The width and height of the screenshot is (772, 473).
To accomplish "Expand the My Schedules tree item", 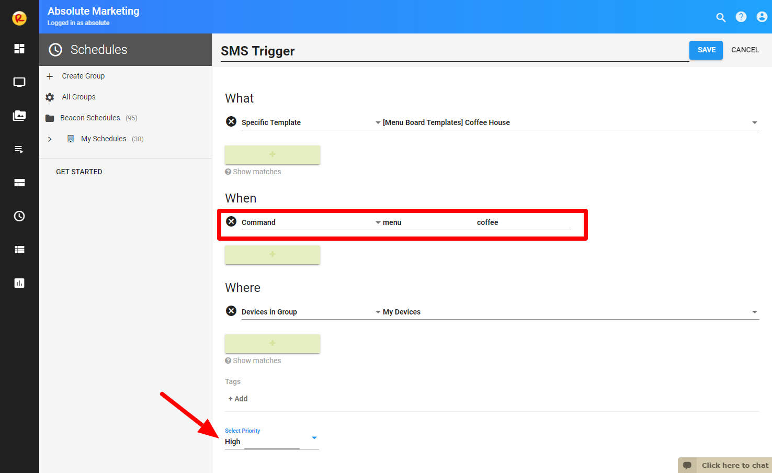I will point(50,139).
